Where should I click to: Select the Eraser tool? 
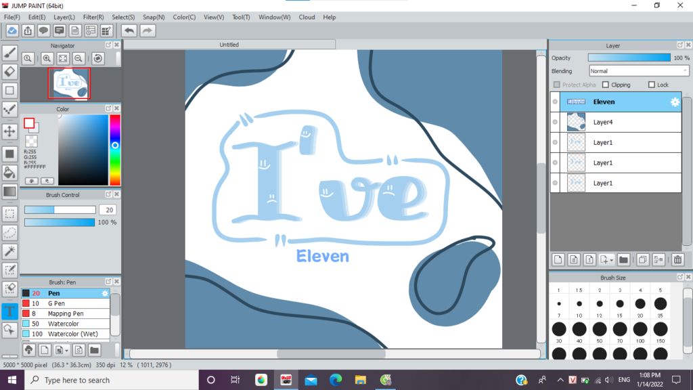coord(9,72)
